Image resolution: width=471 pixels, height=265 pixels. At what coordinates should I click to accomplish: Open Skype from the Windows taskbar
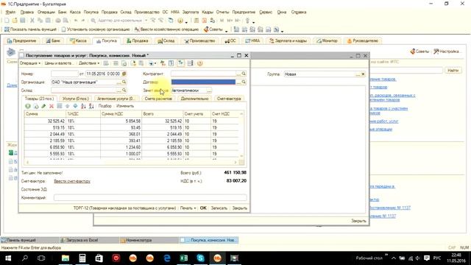click(x=200, y=258)
